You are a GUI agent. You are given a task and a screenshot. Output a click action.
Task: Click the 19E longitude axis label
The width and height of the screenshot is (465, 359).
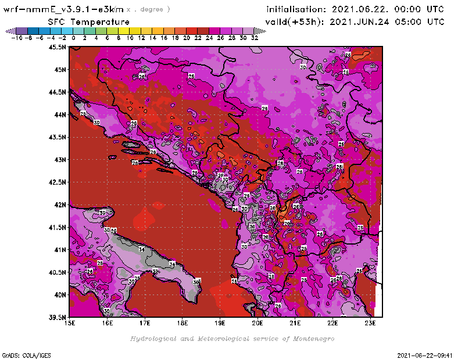[220, 323]
